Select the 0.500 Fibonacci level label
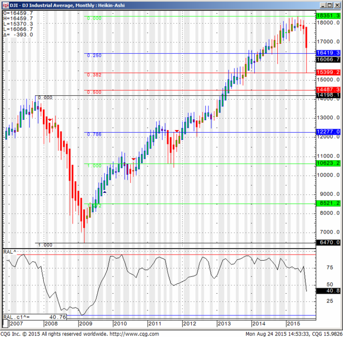343x337 pixels. click(94, 92)
